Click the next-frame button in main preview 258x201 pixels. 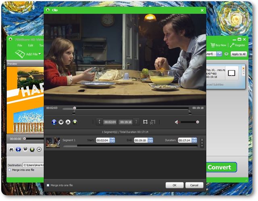coord(39,150)
